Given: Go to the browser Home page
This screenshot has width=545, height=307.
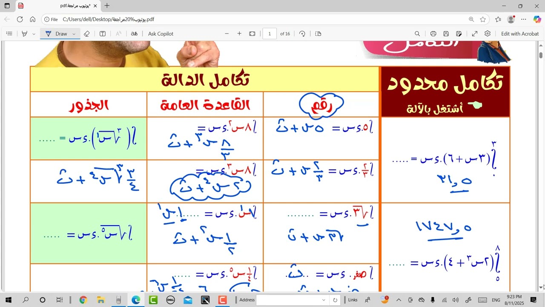Looking at the screenshot, I should pyautogui.click(x=32, y=19).
